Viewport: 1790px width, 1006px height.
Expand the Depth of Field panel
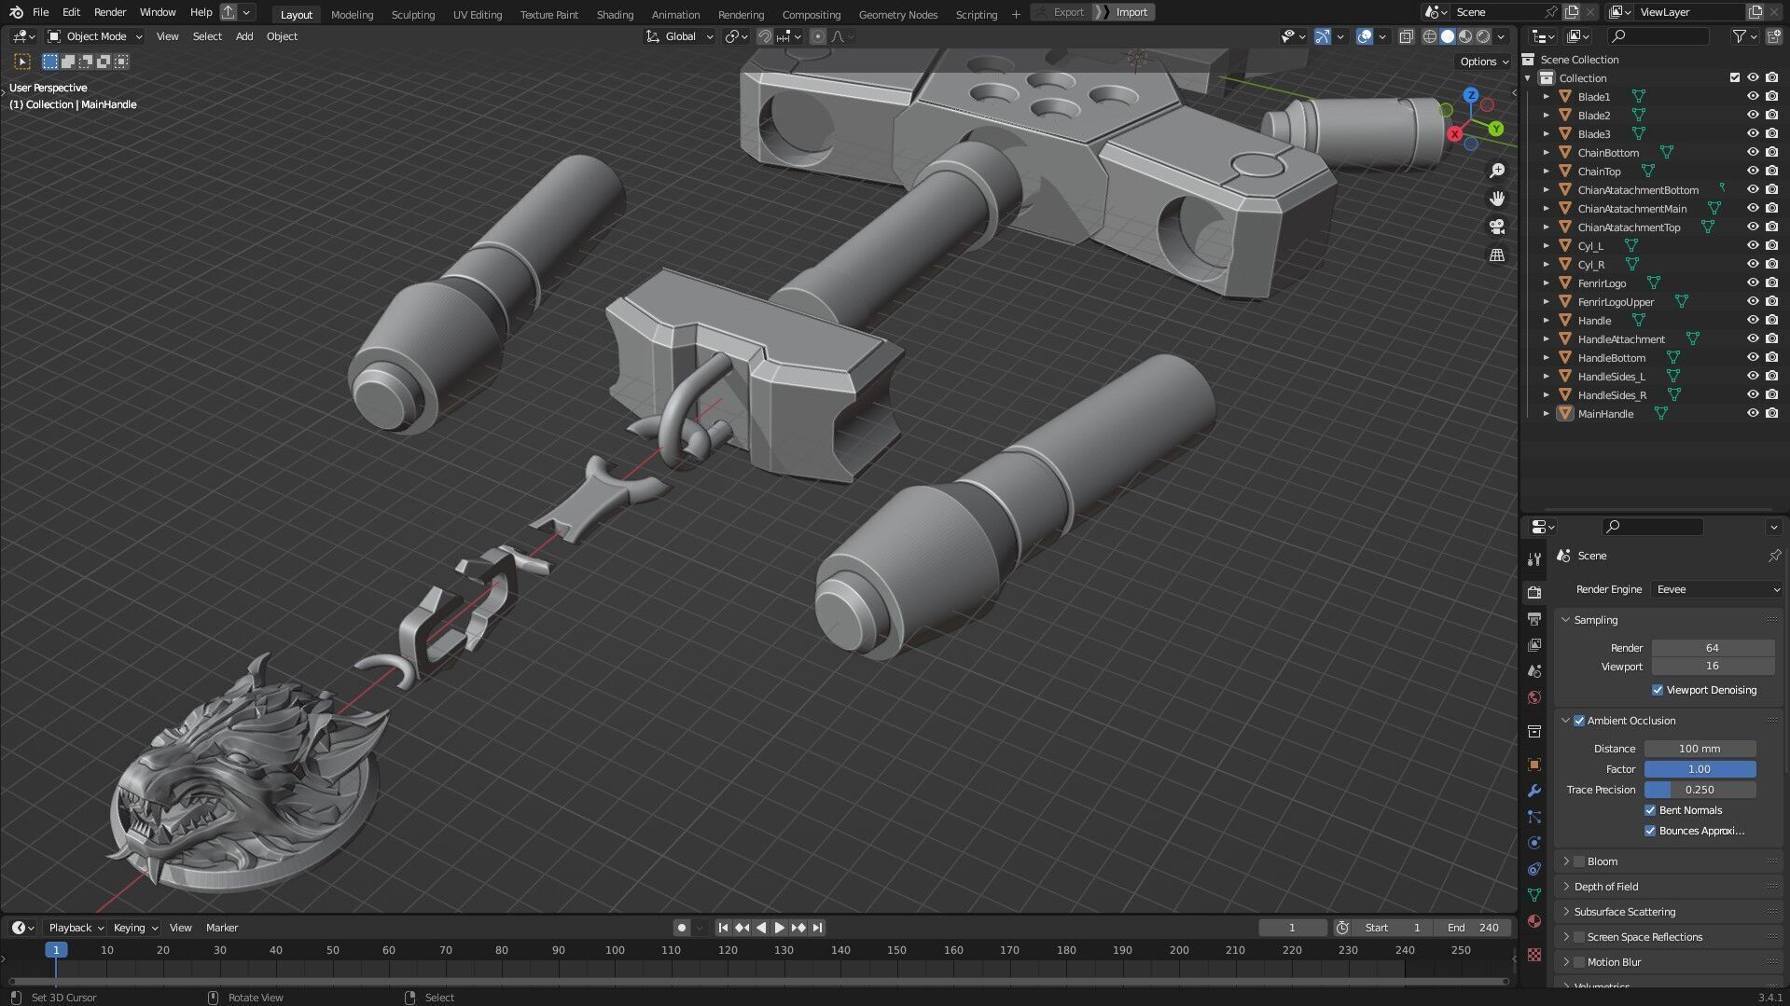[x=1566, y=887]
